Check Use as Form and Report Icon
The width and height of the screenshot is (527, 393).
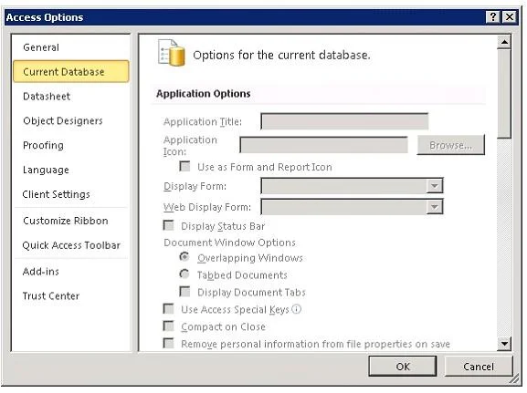[x=184, y=166]
